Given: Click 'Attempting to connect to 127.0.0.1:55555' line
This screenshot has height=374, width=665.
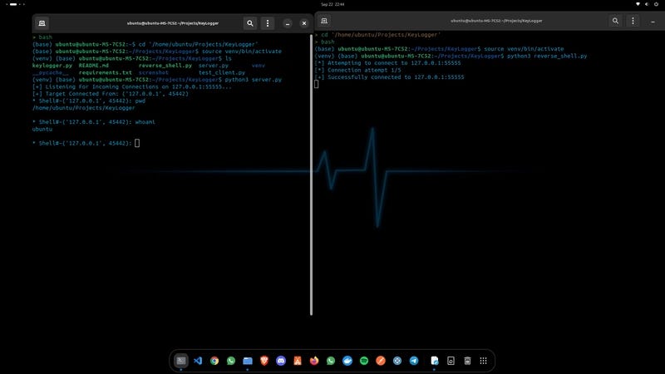Looking at the screenshot, I should [x=387, y=63].
